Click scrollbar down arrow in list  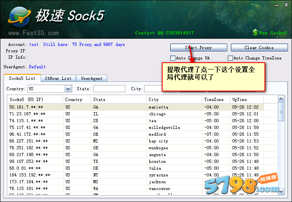pyautogui.click(x=281, y=191)
